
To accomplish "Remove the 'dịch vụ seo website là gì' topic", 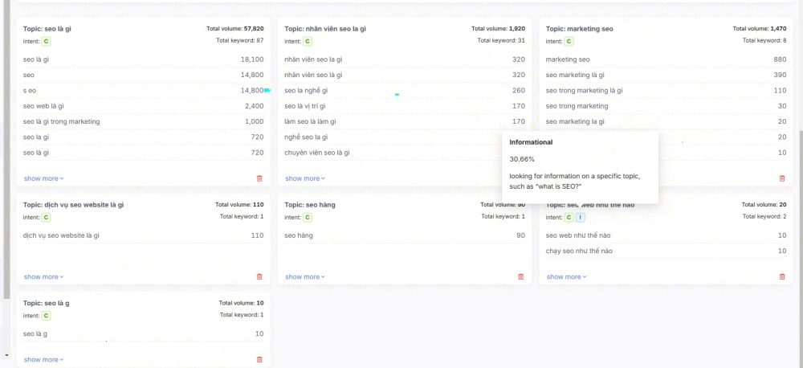I will click(259, 276).
